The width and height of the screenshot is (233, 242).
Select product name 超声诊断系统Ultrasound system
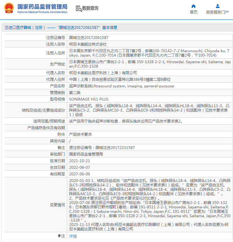point(121,86)
